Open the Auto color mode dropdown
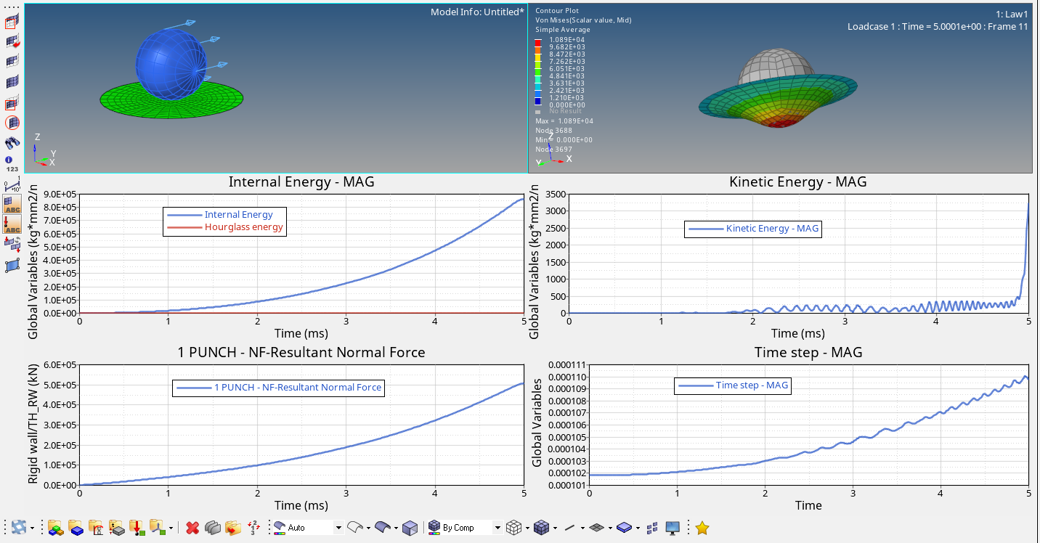1040x543 pixels. pos(338,528)
